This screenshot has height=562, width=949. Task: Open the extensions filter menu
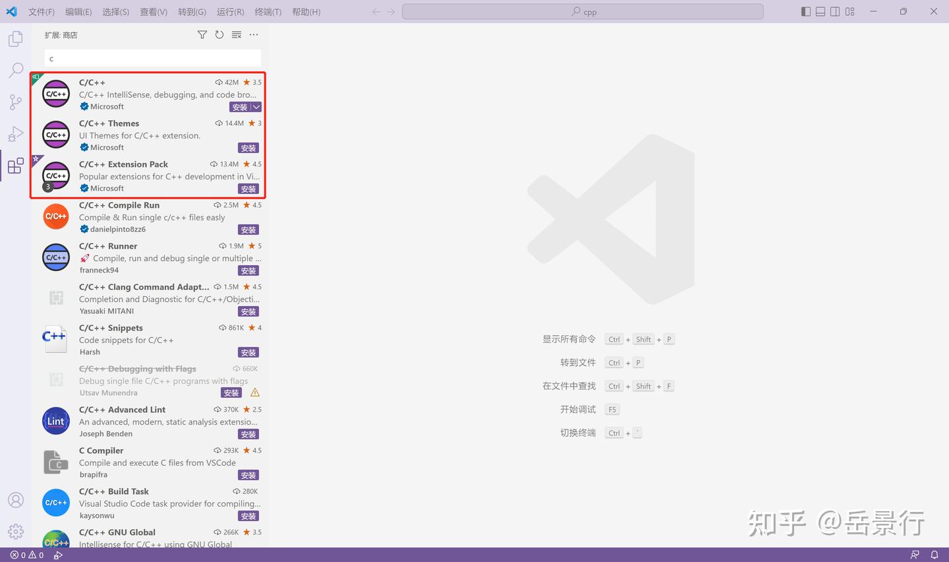(202, 34)
